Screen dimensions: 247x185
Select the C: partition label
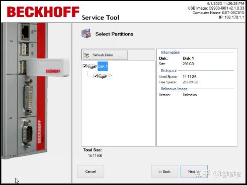tap(110, 76)
